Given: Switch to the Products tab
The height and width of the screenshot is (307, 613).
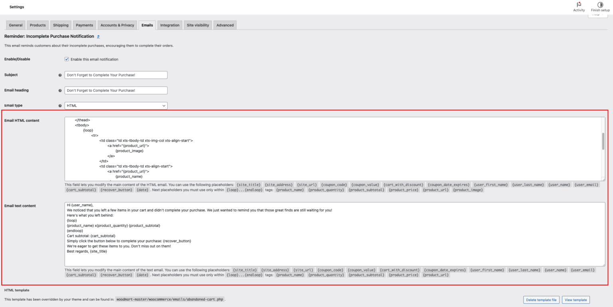Looking at the screenshot, I should click(x=38, y=25).
